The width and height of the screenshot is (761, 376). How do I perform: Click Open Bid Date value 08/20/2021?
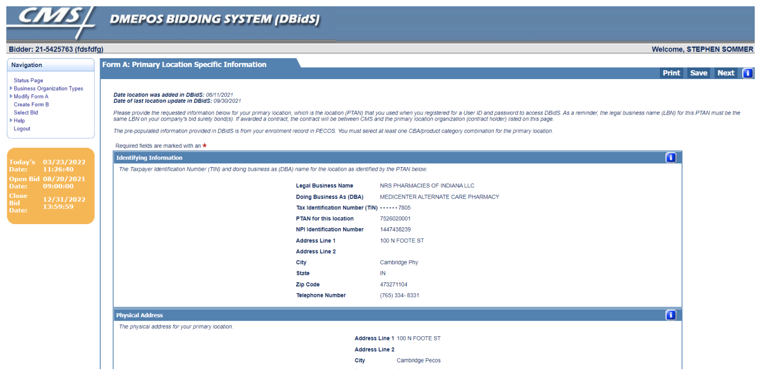point(64,179)
